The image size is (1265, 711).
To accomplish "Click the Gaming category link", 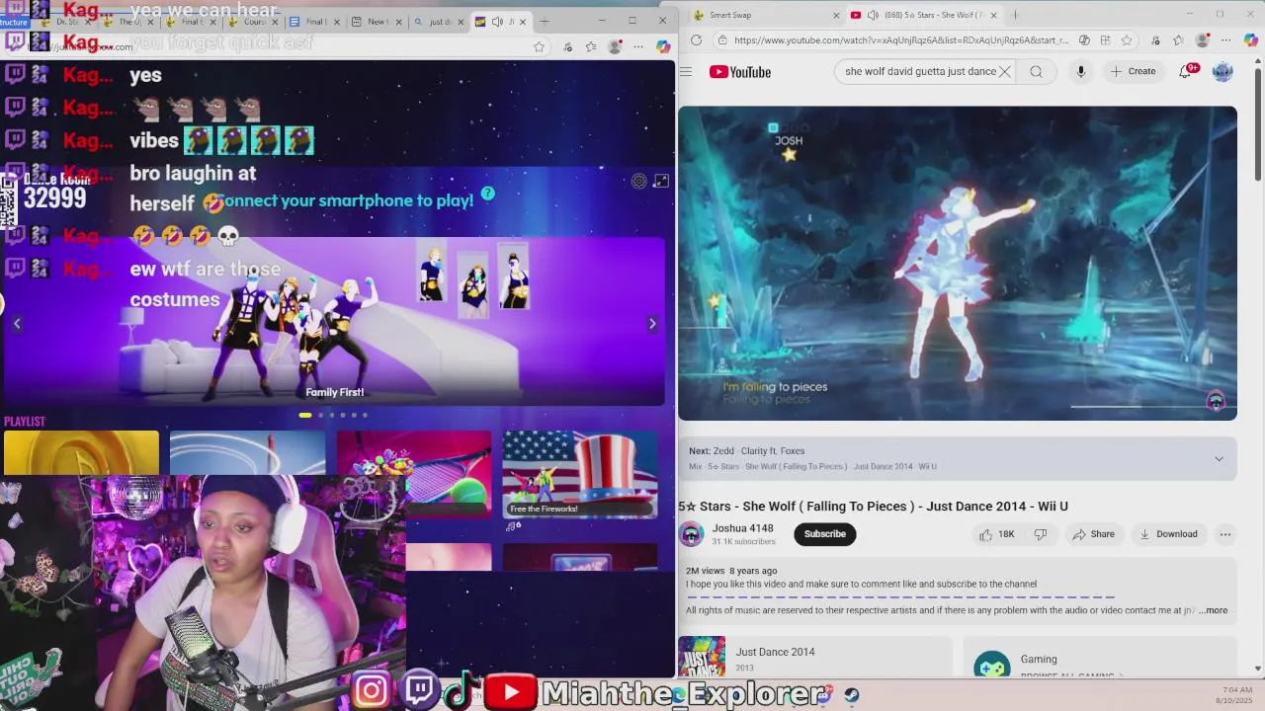I will pyautogui.click(x=1039, y=659).
